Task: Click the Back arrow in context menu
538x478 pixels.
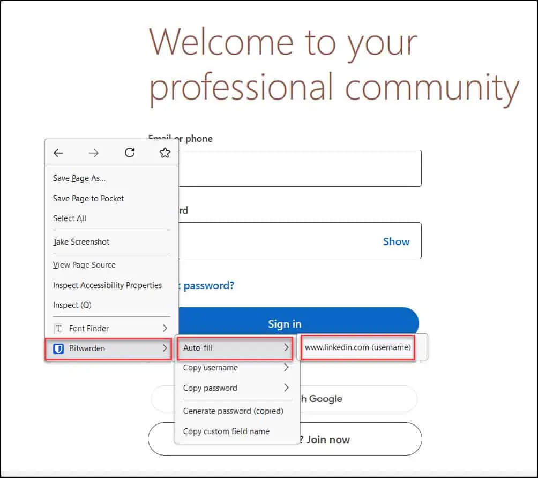Action: [58, 153]
